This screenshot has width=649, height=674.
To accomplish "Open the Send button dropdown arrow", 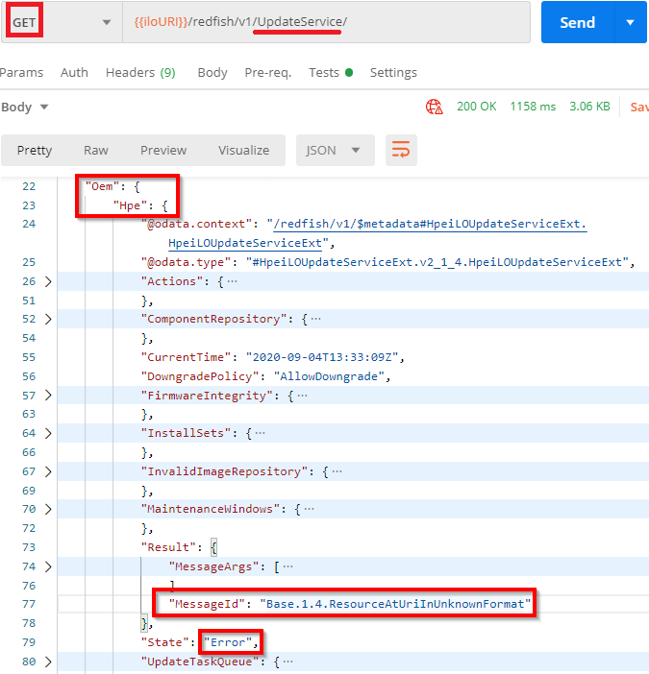I will [630, 22].
